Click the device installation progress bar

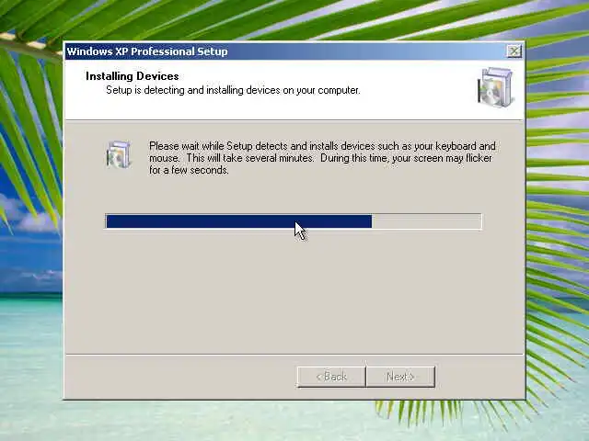[x=294, y=221]
